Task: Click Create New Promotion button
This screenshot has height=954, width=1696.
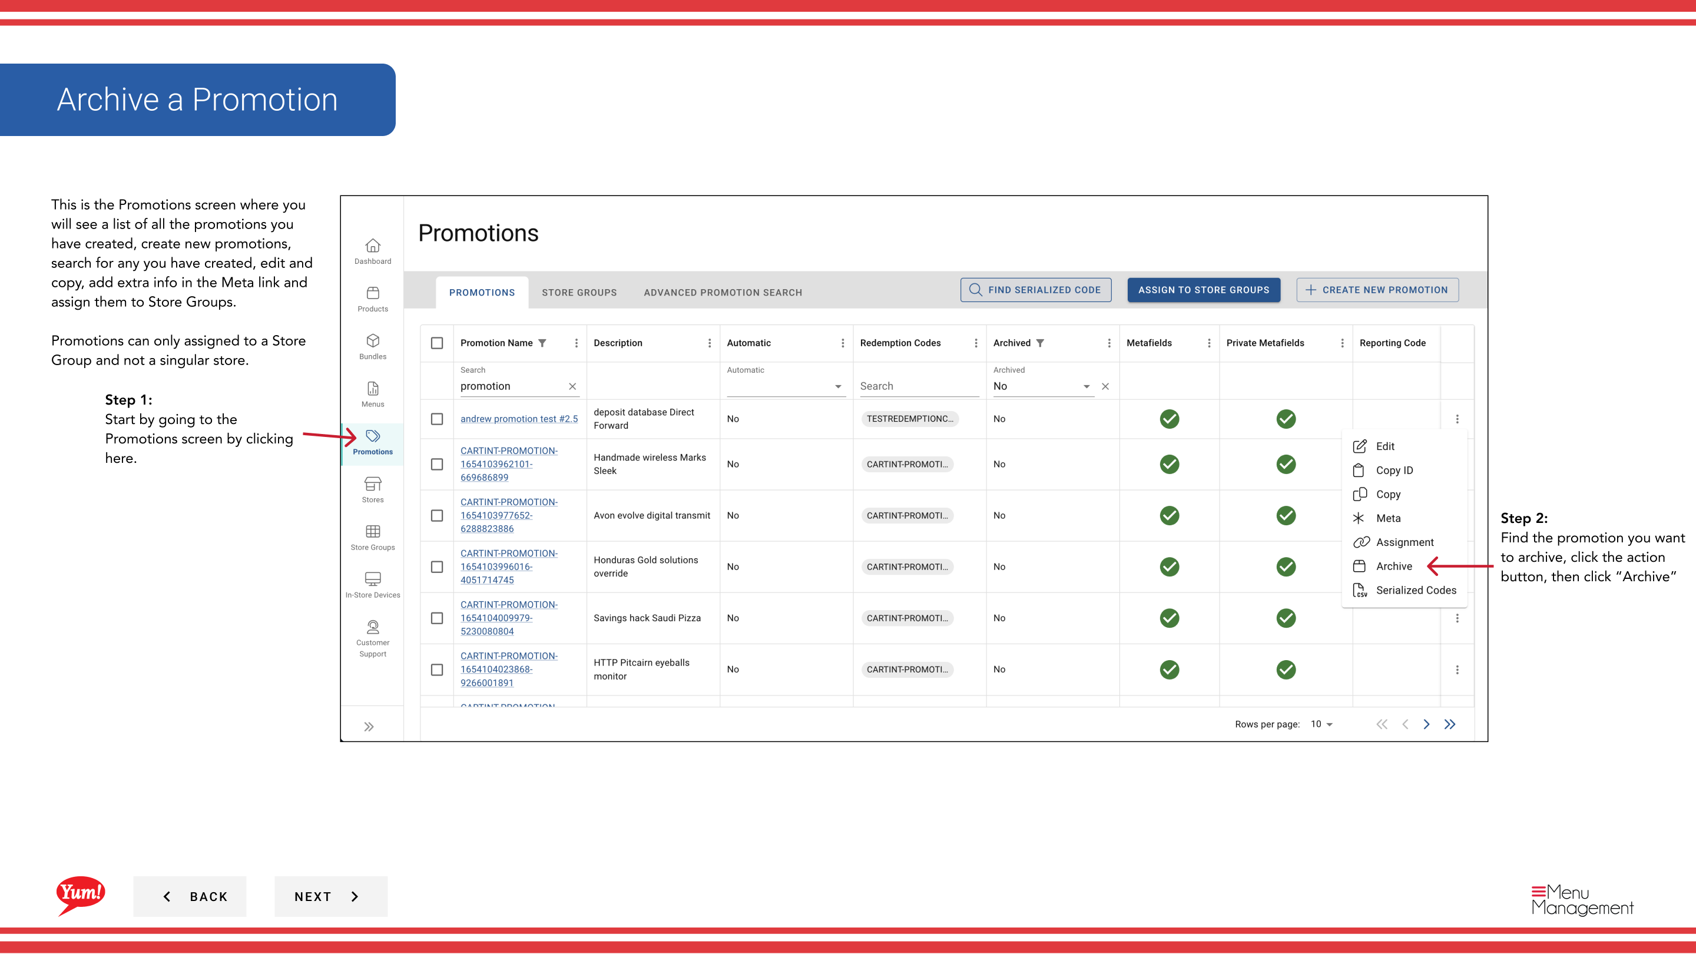Action: point(1377,290)
